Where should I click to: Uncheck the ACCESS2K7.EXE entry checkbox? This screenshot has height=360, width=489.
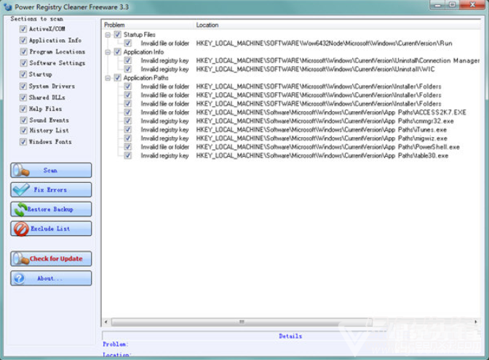tap(128, 112)
